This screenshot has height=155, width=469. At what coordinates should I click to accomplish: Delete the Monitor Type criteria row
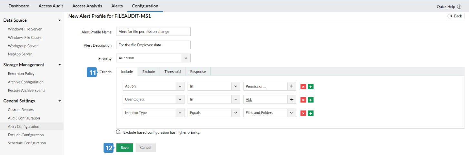point(303,113)
